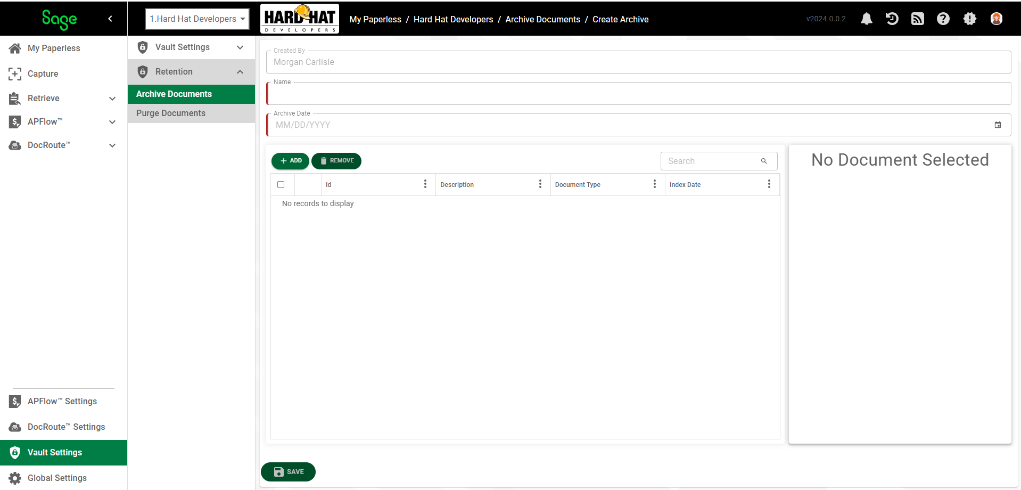Expand the APFlow menu chevron

pyautogui.click(x=112, y=121)
